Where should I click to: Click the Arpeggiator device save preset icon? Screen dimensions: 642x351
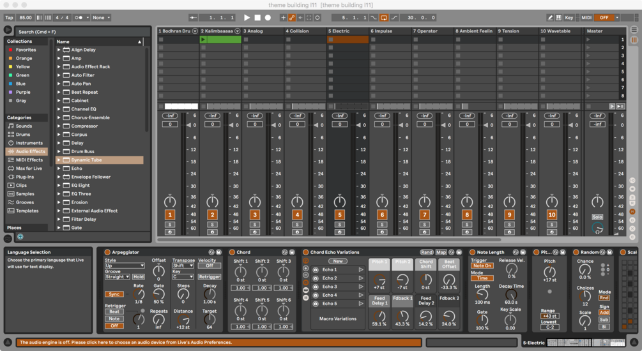[218, 253]
